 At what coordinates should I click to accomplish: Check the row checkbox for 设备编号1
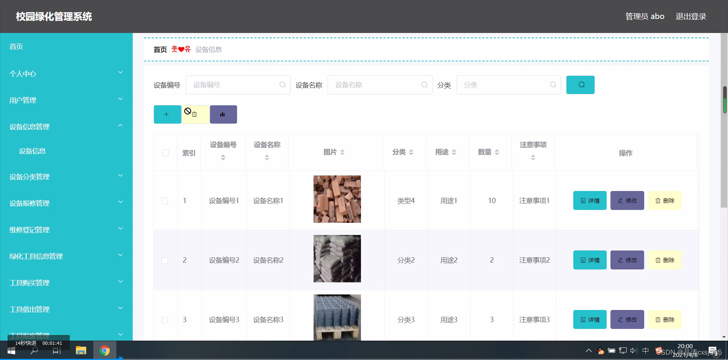[x=165, y=201]
